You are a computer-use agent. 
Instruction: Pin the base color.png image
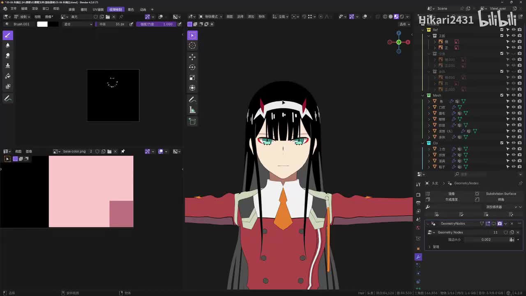[x=122, y=151]
